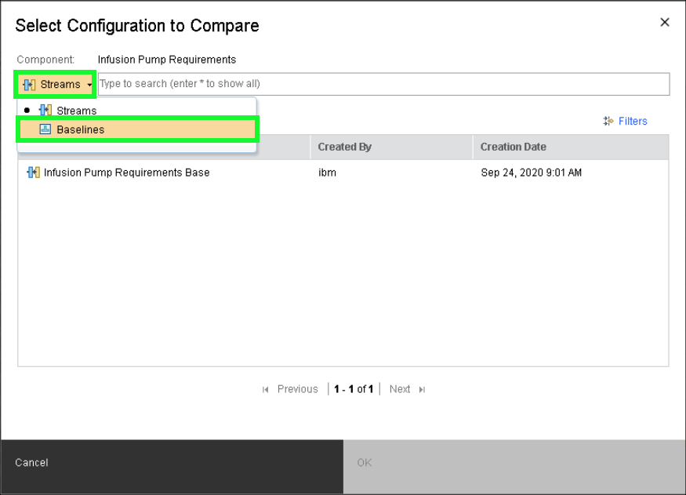Go to the Previous page

pos(297,389)
